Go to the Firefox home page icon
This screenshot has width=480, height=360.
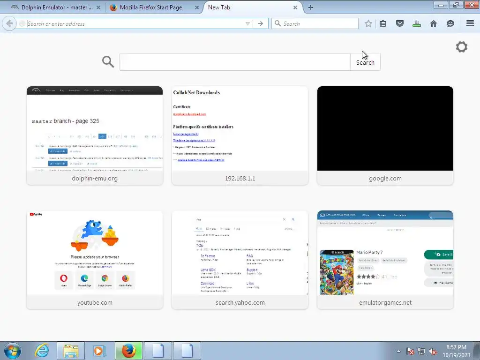434,23
